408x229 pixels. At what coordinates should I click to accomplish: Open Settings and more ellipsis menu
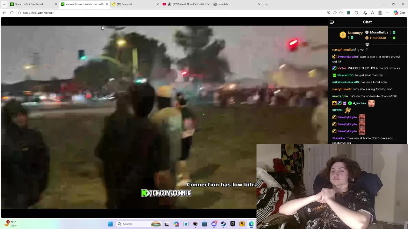tap(388, 13)
